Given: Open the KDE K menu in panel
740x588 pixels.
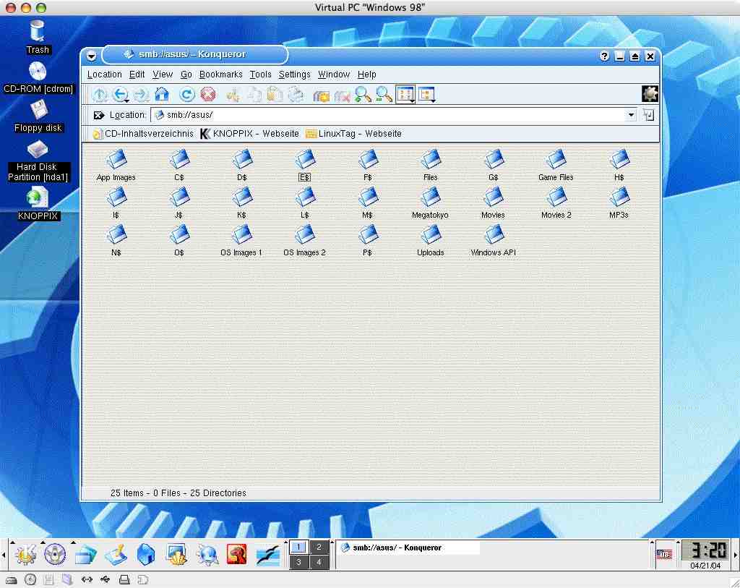Looking at the screenshot, I should point(26,553).
